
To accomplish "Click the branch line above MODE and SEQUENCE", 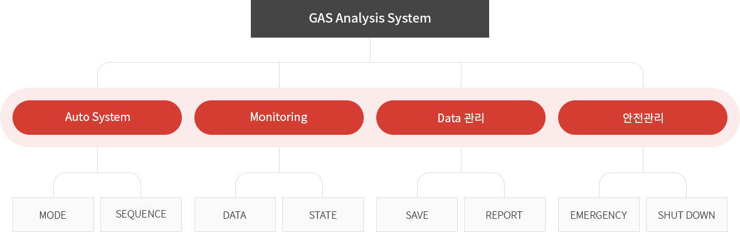I will pos(97,173).
